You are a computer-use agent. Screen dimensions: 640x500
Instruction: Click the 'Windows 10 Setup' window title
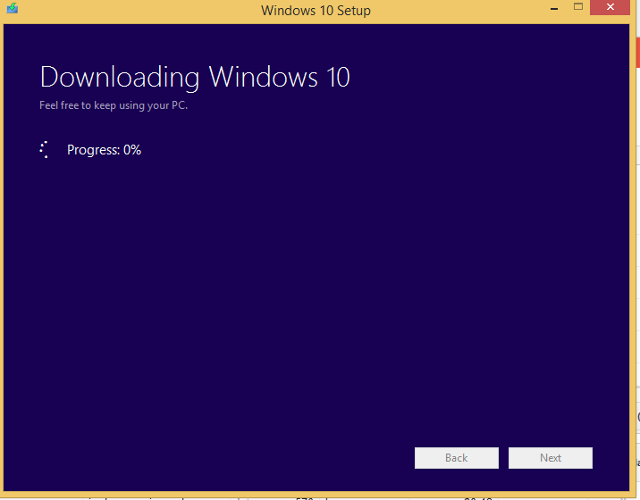[316, 10]
